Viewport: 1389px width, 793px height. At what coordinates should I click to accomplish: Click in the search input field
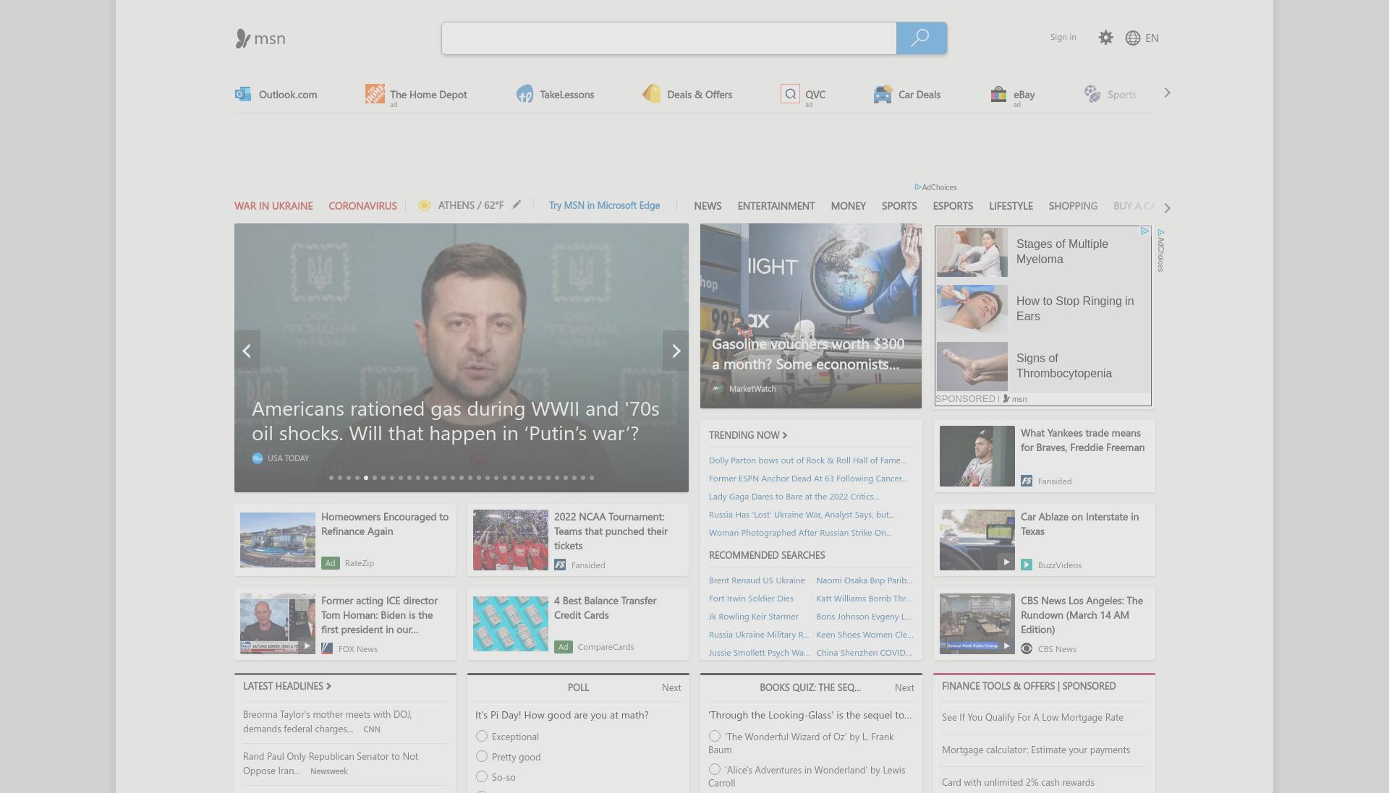[669, 38]
